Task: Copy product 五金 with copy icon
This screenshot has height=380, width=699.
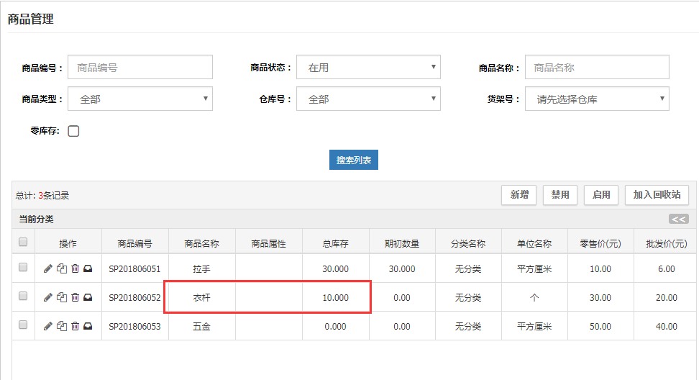Action: [x=62, y=325]
